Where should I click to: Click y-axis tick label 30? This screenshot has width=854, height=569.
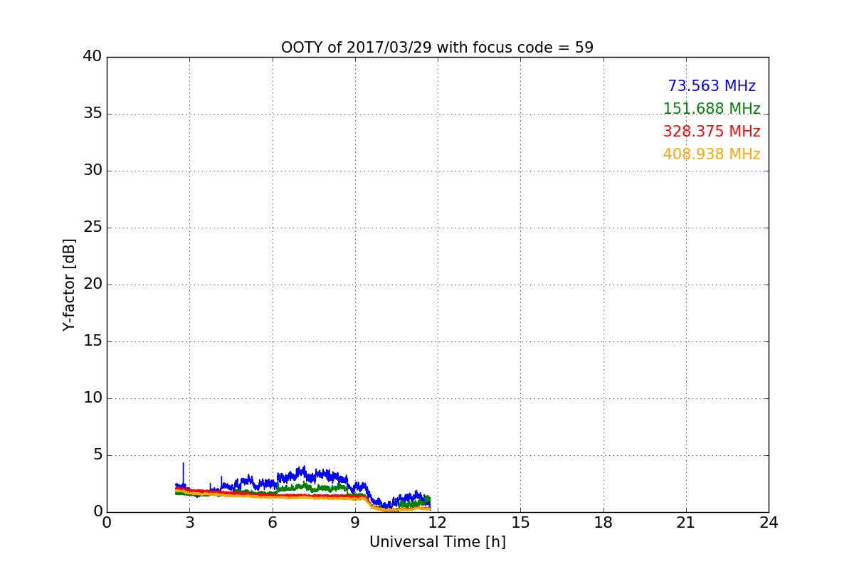click(x=93, y=171)
